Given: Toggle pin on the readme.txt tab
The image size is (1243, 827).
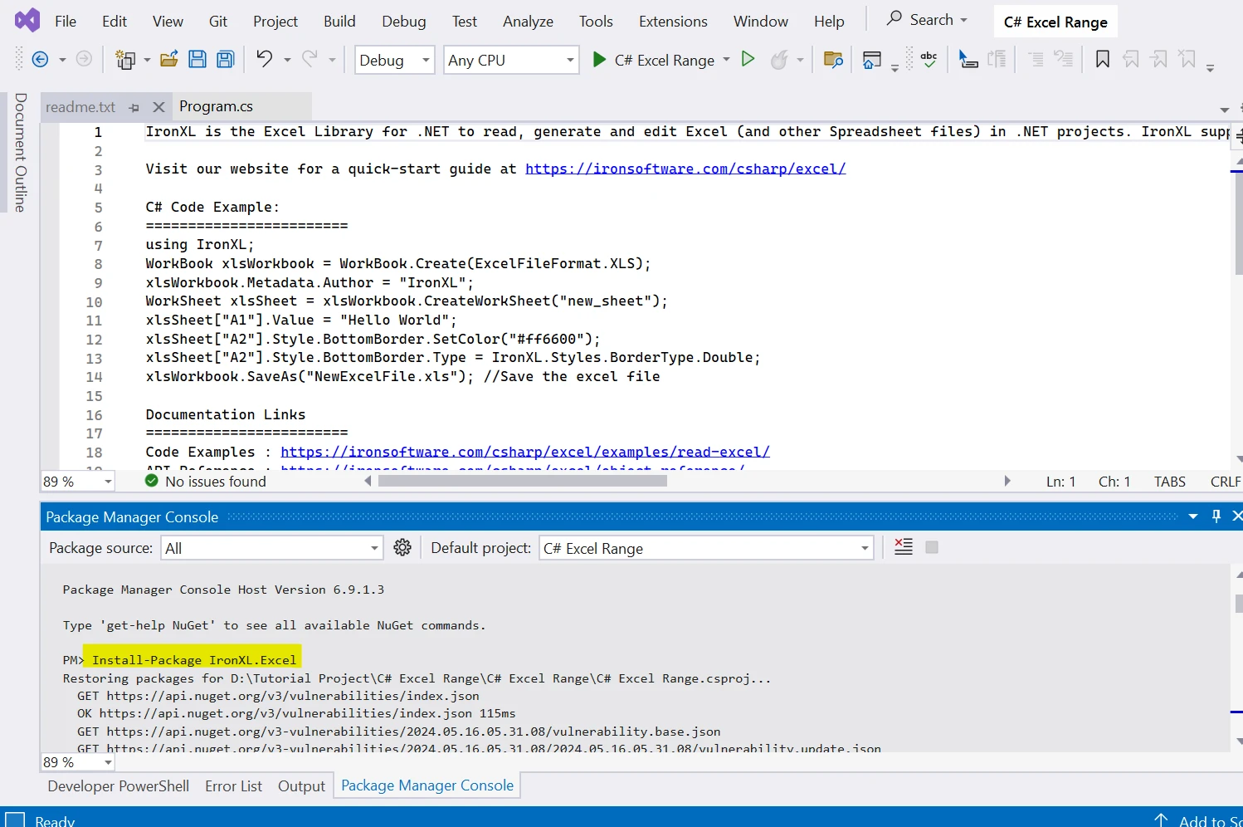Looking at the screenshot, I should point(134,107).
